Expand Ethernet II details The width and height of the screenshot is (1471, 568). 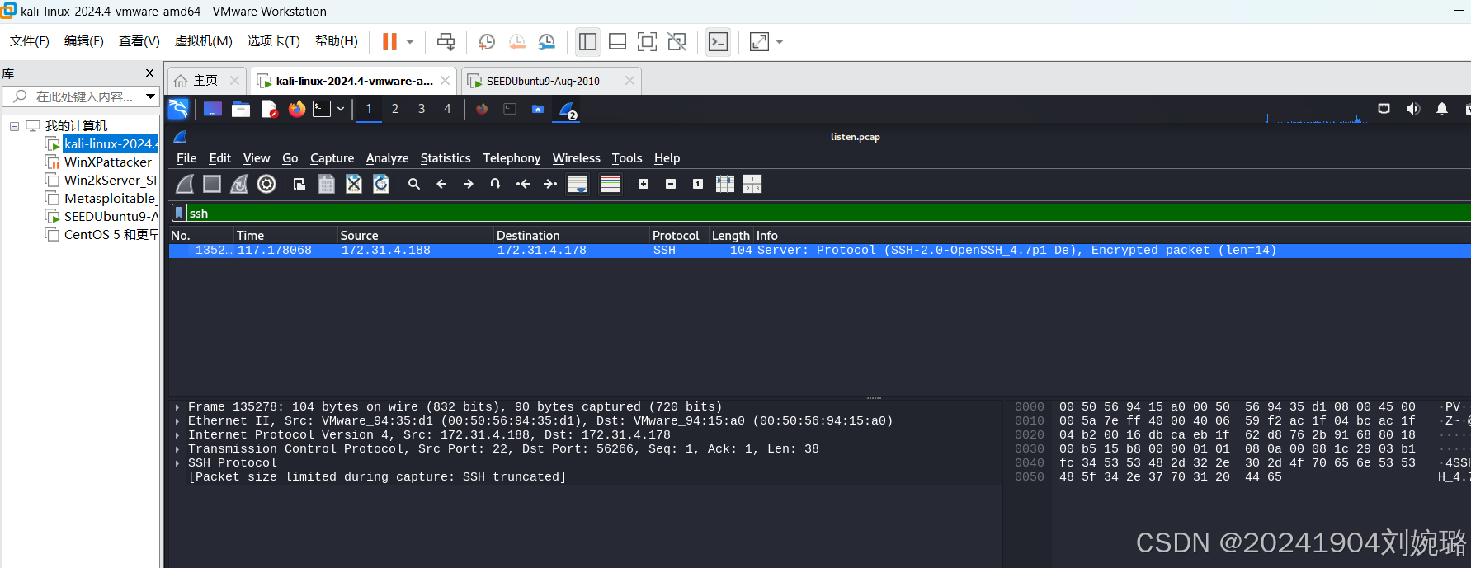pyautogui.click(x=177, y=421)
